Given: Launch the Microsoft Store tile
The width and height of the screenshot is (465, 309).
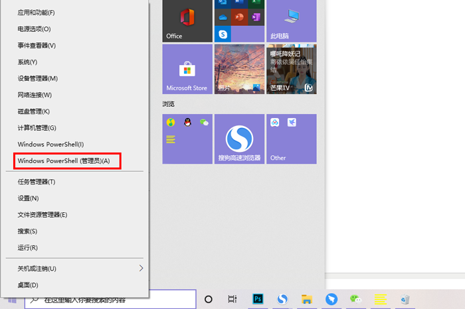Looking at the screenshot, I should (x=187, y=69).
